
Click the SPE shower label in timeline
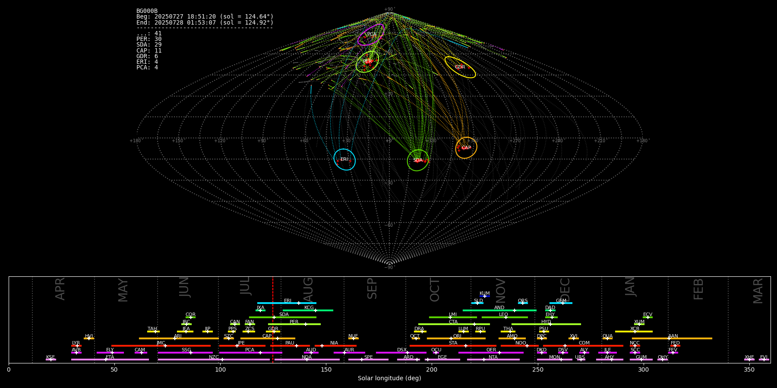pos(368,357)
